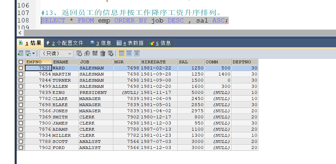The width and height of the screenshot is (336, 164).
Task: Sort by the ENAME column header
Action: (x=65, y=62)
